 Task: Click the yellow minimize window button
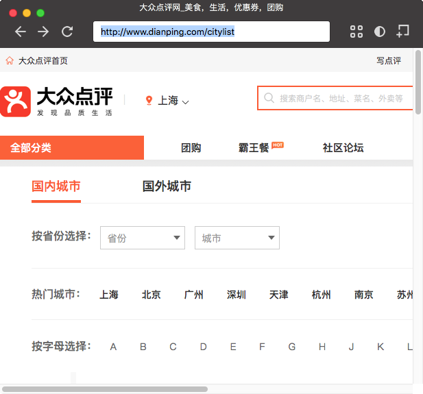(x=27, y=13)
